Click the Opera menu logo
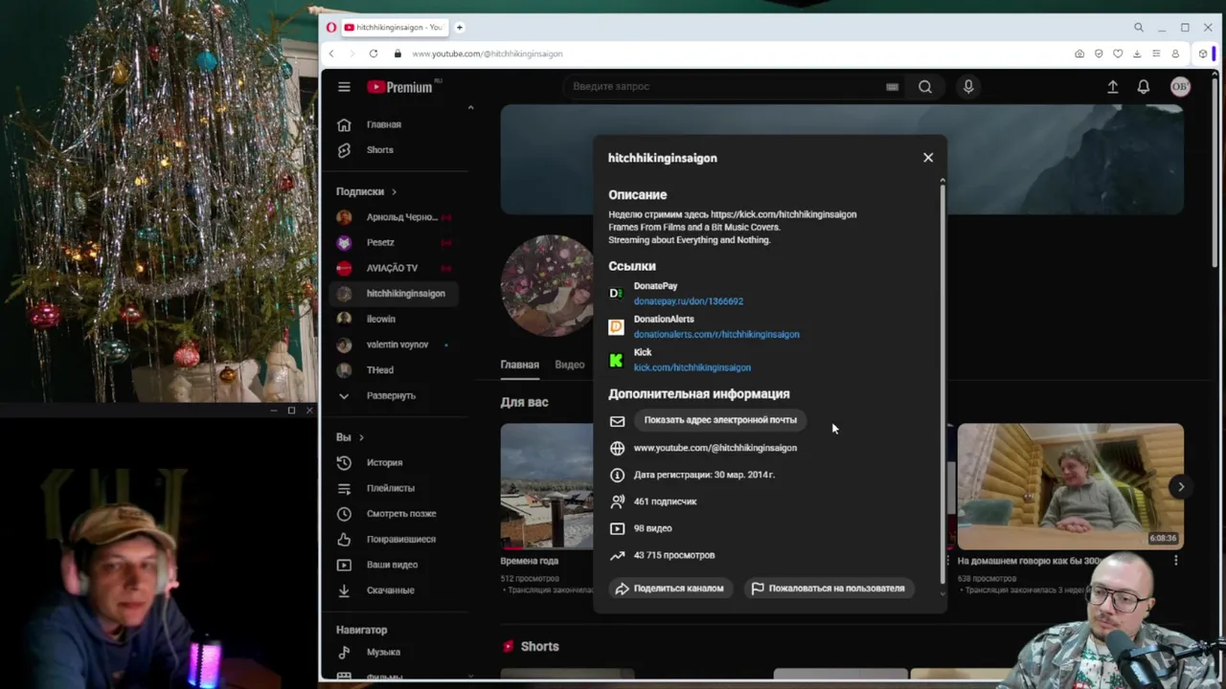 (331, 27)
